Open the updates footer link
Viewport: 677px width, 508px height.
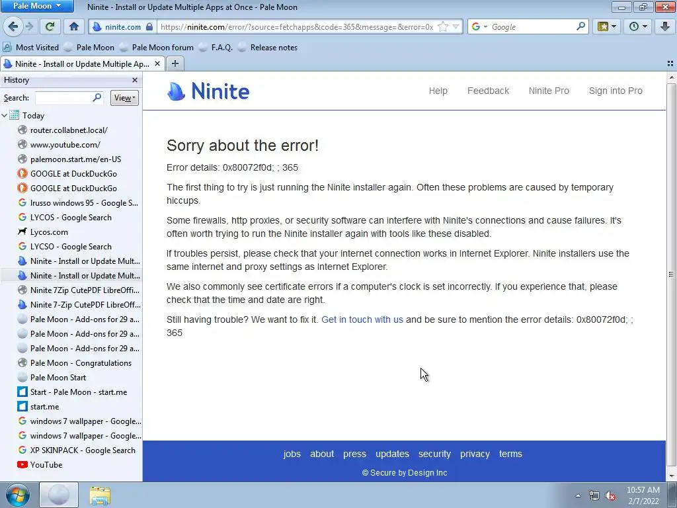(392, 454)
